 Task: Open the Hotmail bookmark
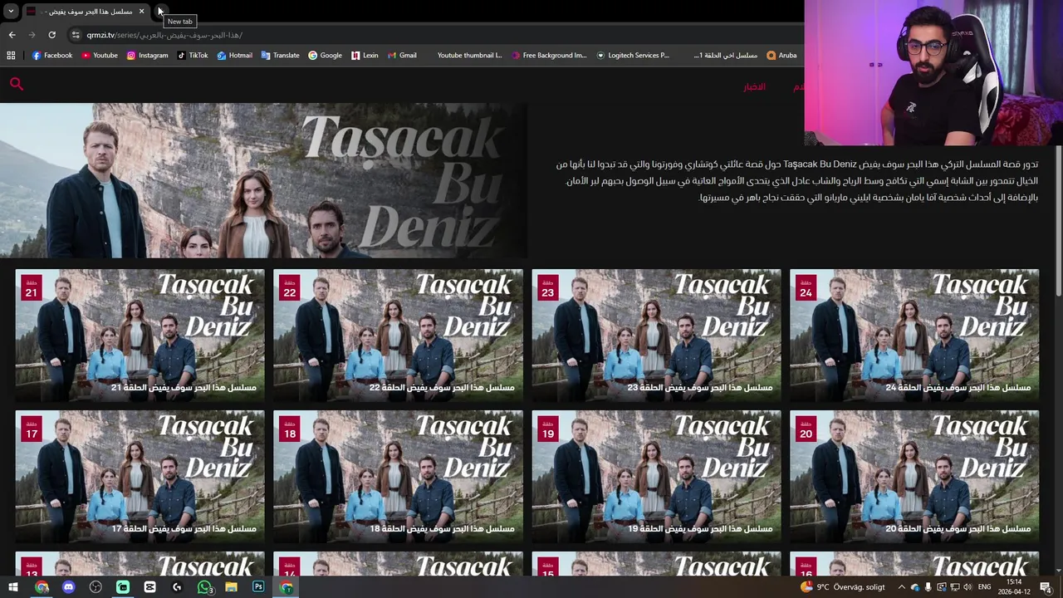click(x=234, y=56)
